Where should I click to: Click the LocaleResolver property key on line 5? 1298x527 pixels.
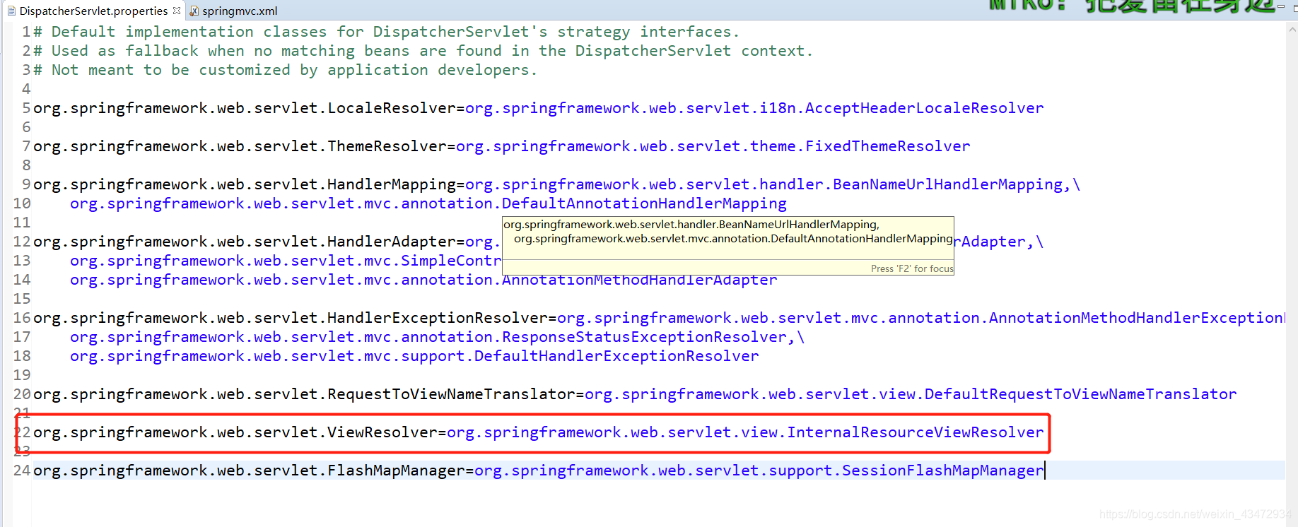click(244, 108)
